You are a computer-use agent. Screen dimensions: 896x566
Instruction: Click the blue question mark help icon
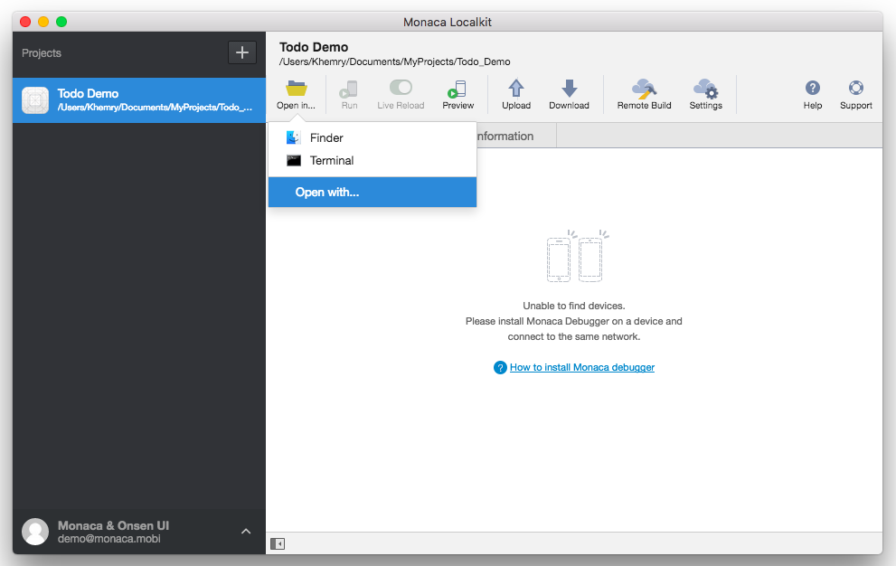500,368
